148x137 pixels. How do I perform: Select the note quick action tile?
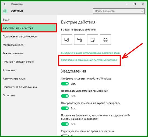93,40
